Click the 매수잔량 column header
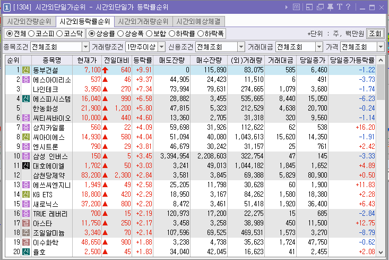The width and height of the screenshot is (389, 260). click(209, 61)
